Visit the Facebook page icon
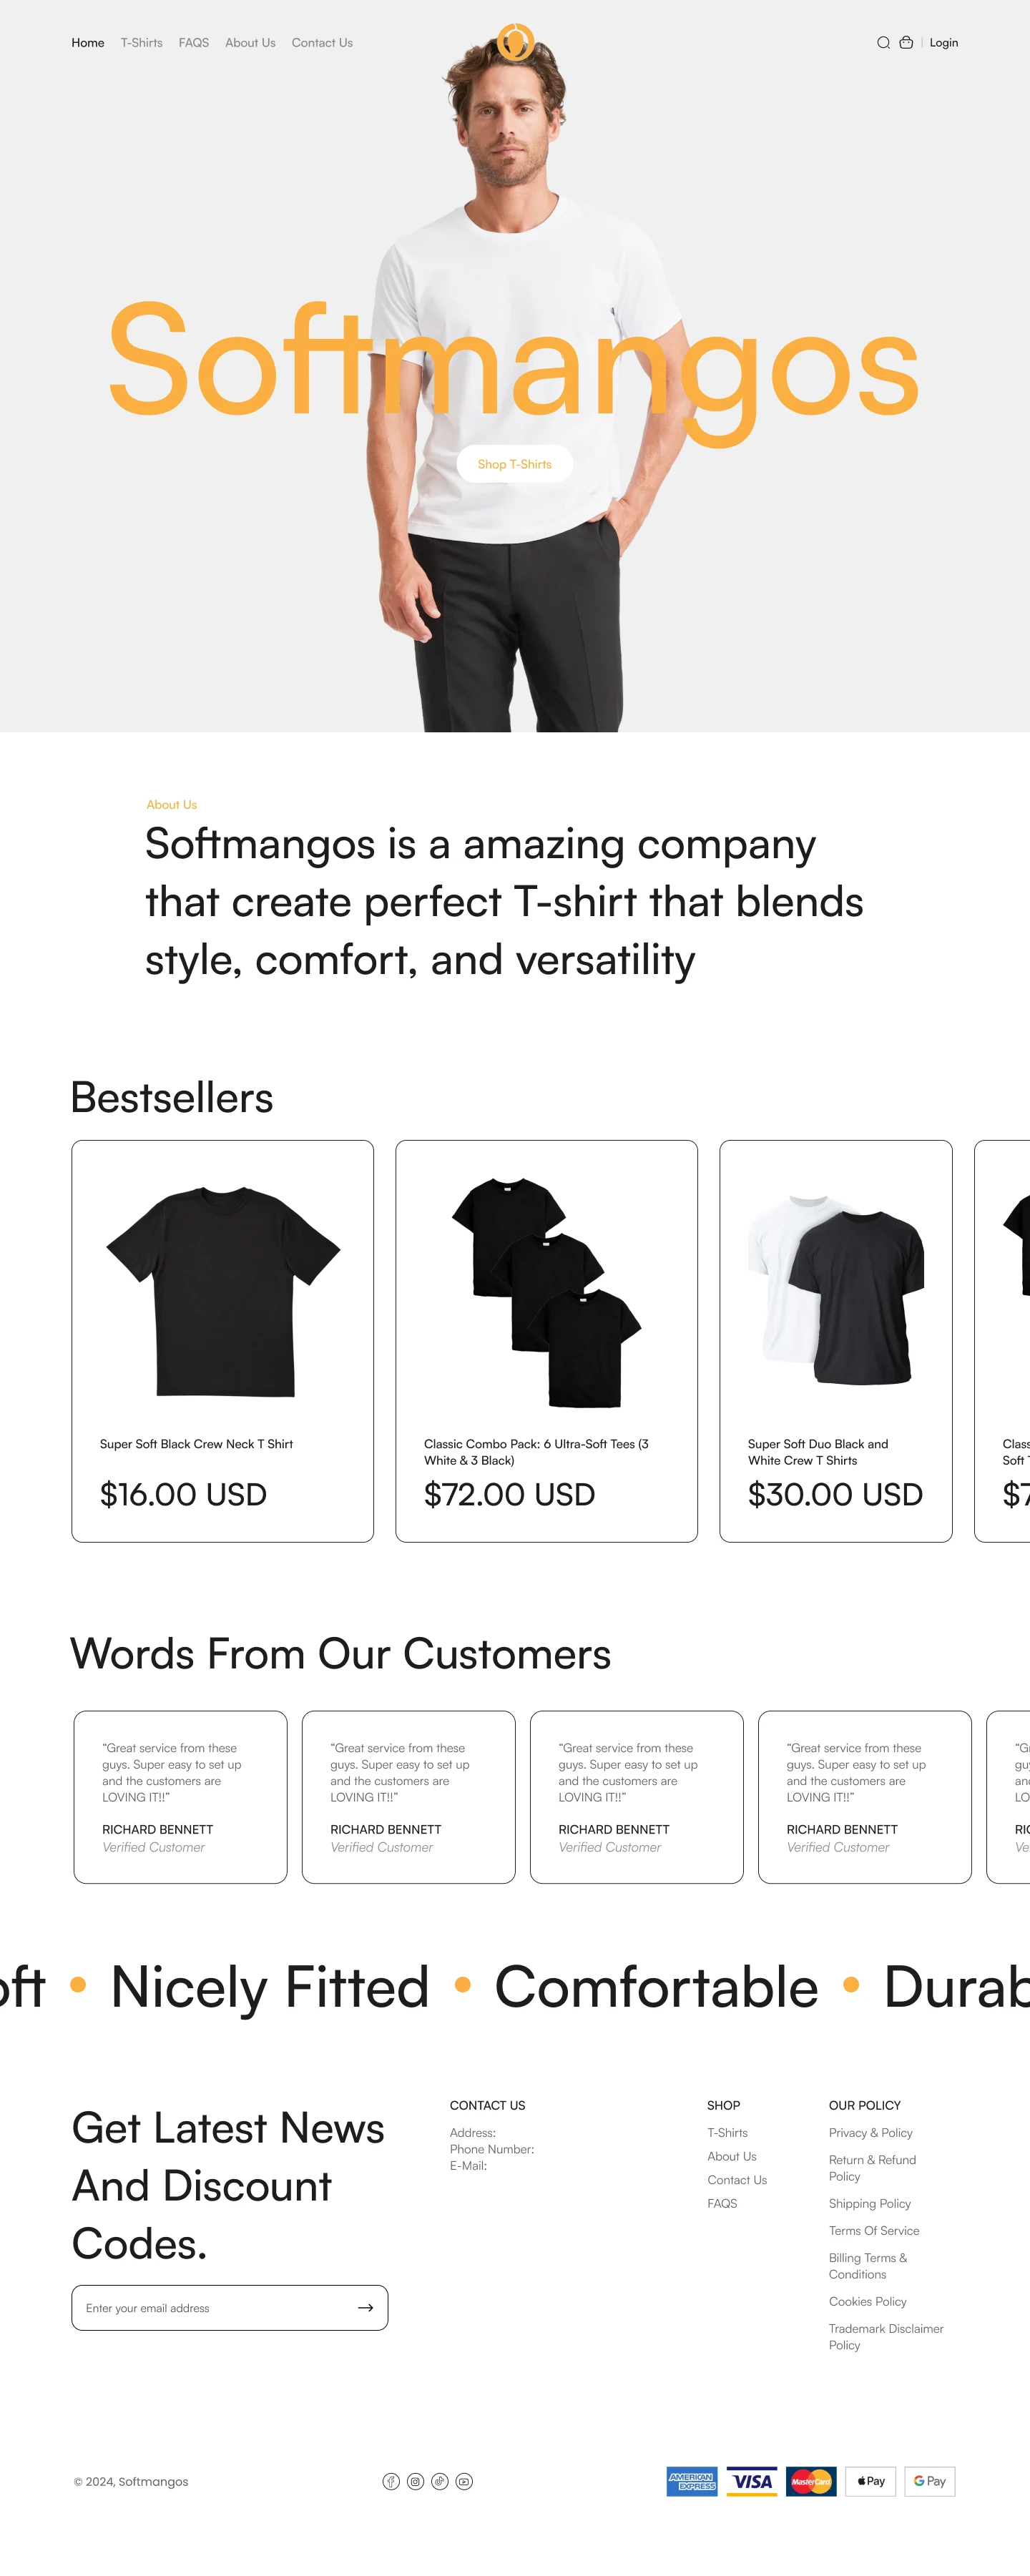 click(391, 2481)
